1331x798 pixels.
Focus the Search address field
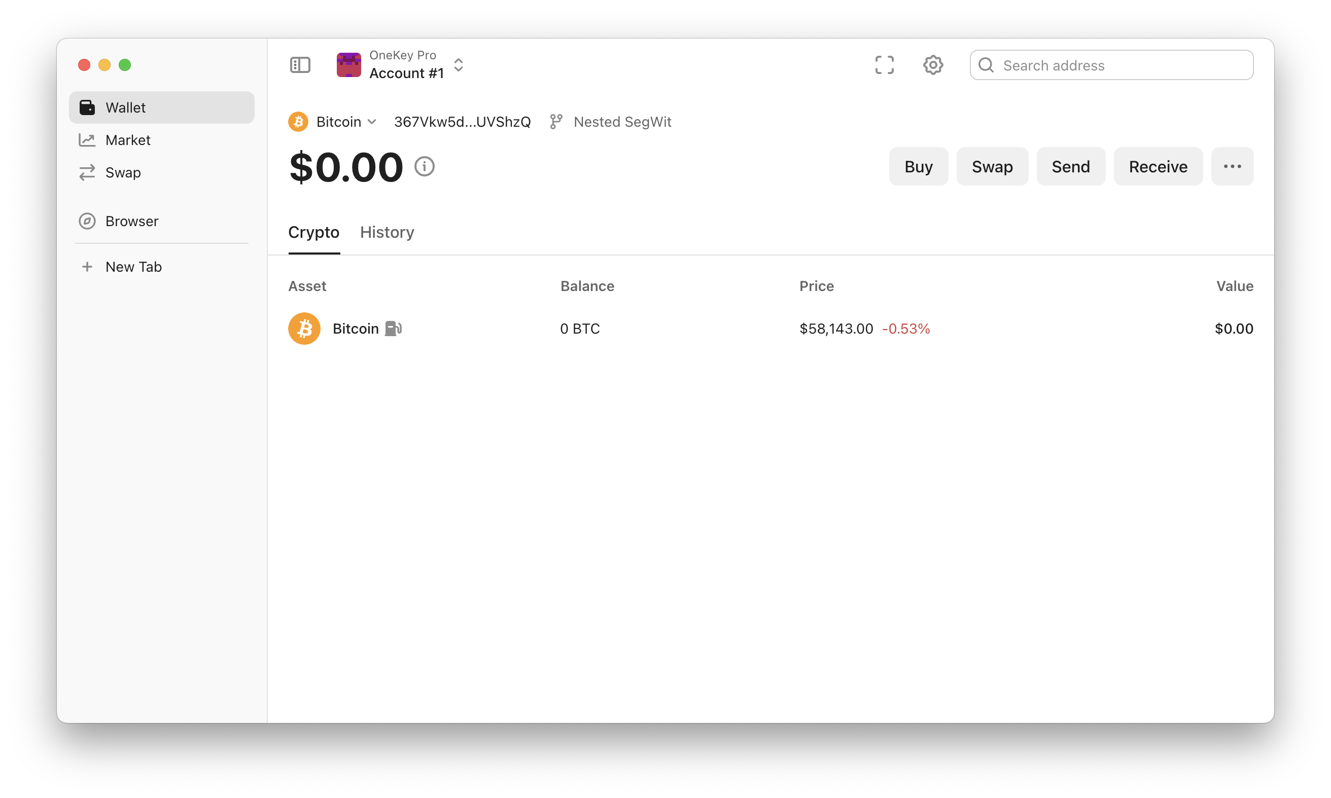(1111, 65)
